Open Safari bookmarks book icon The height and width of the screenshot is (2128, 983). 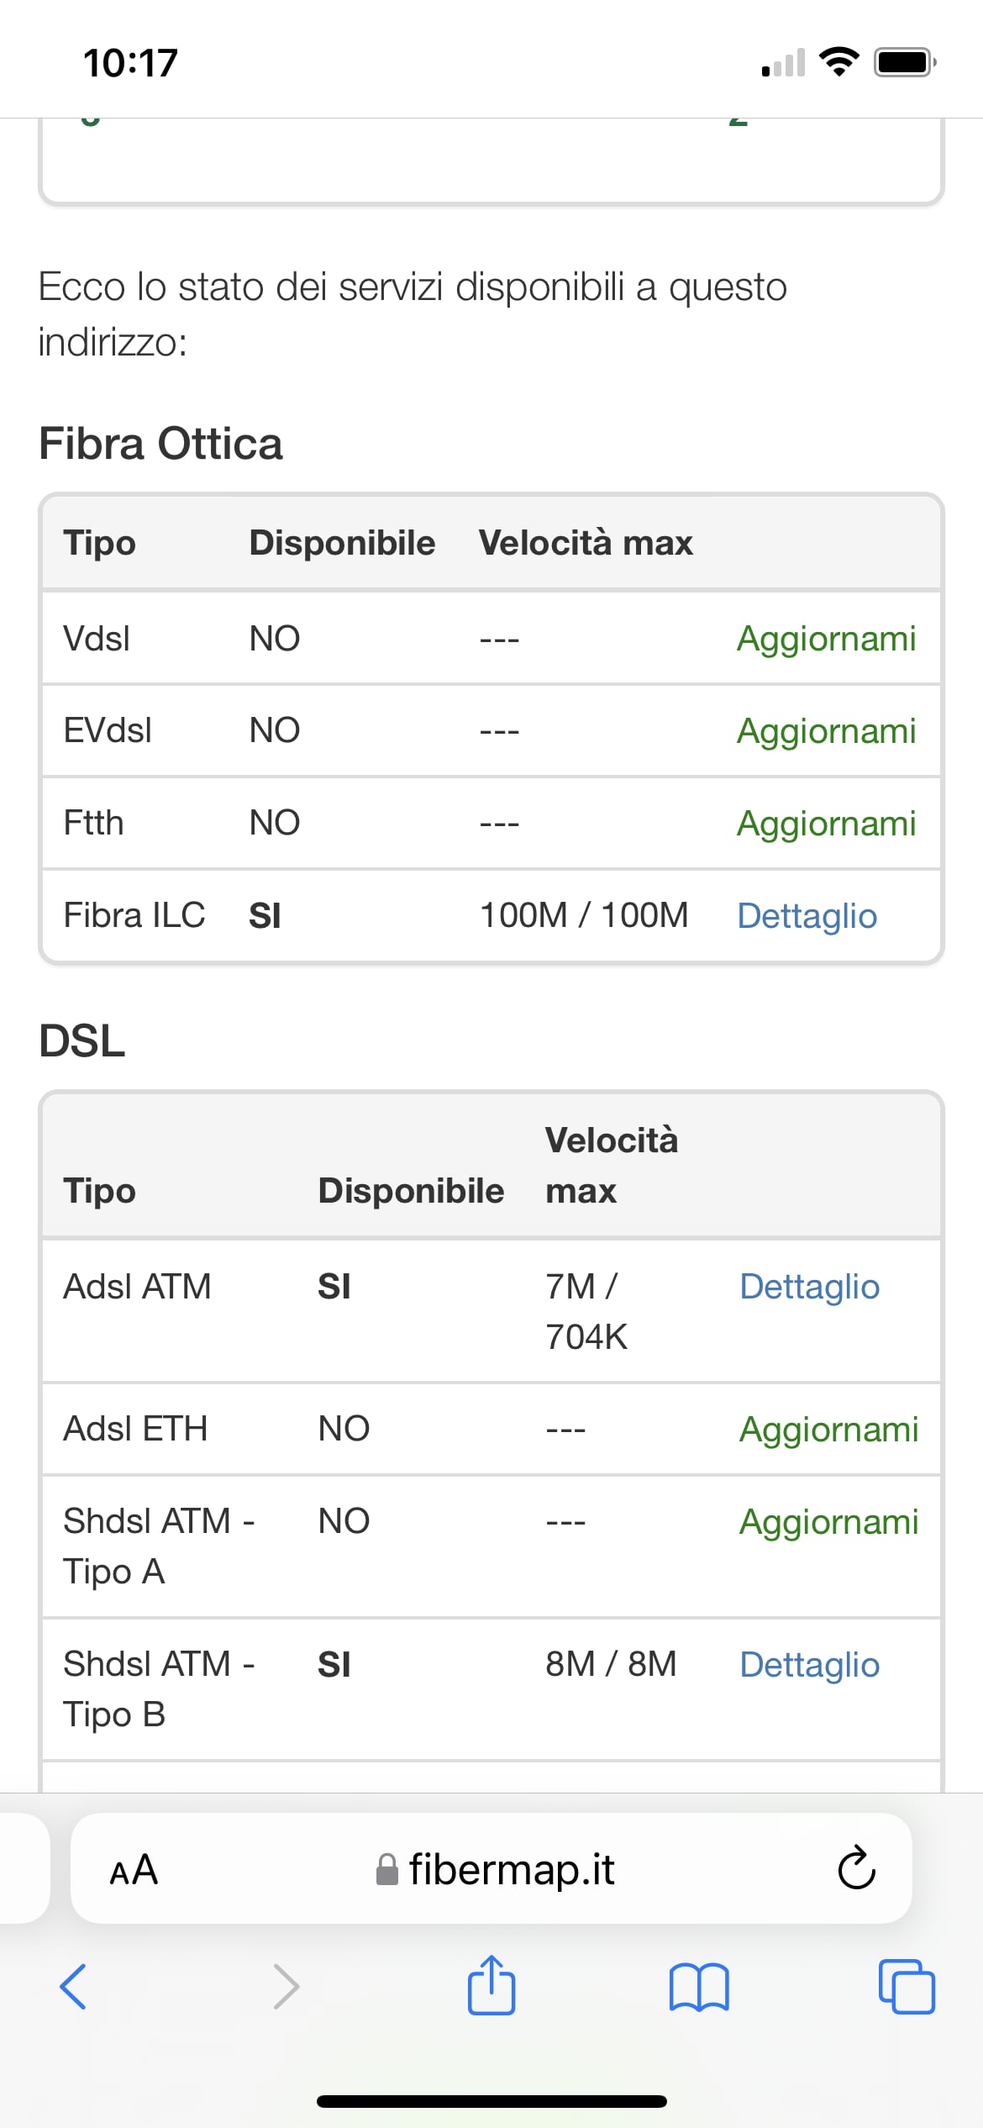pyautogui.click(x=699, y=1987)
